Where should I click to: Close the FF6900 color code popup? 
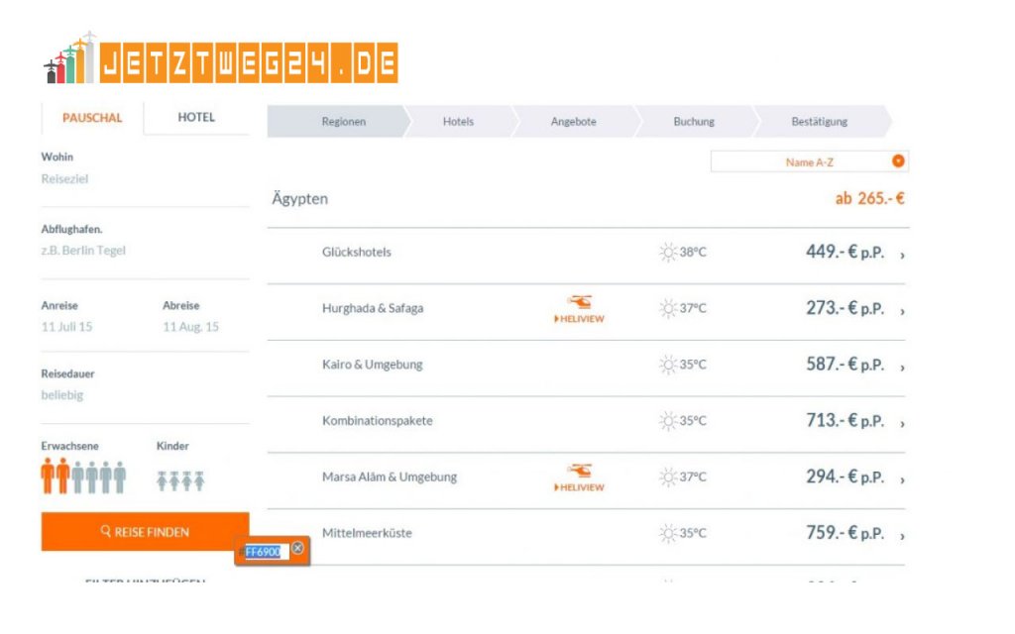297,549
